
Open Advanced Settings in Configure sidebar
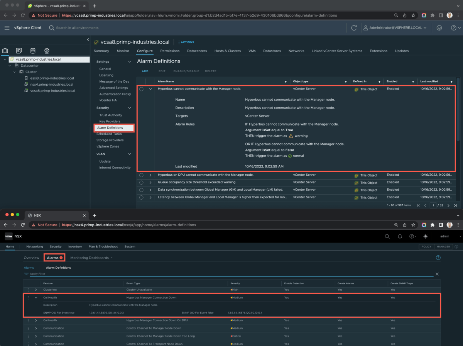point(113,88)
